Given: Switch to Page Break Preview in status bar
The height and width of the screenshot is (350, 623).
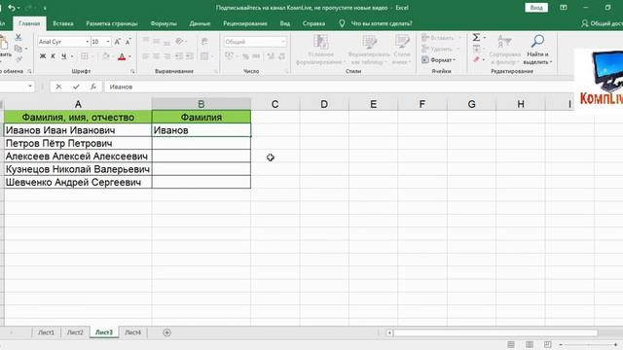Looking at the screenshot, I should (547, 344).
